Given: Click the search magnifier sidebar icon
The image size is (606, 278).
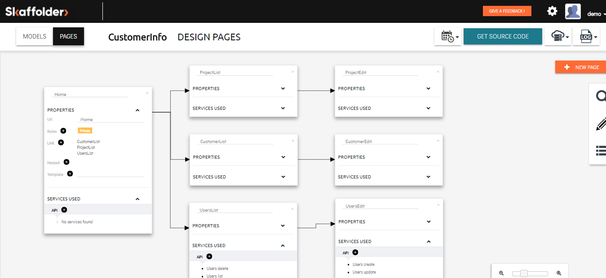Looking at the screenshot, I should (x=601, y=96).
